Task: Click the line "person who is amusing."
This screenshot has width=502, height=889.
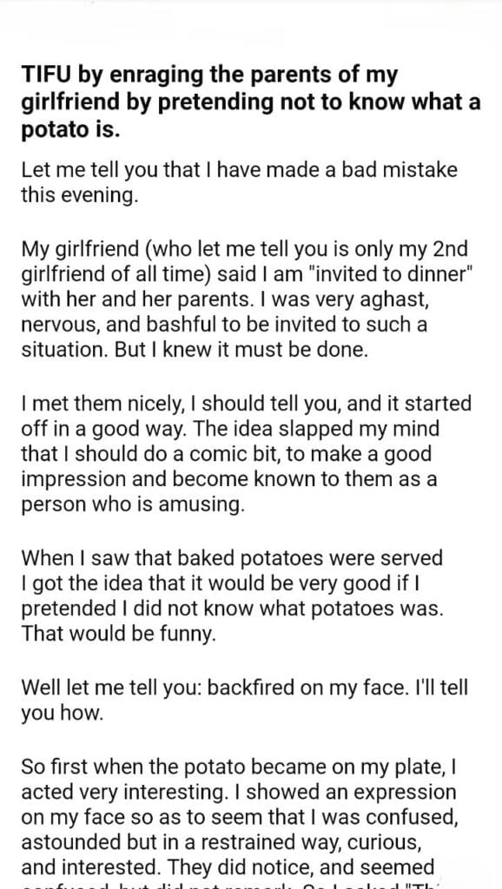Action: tap(133, 504)
